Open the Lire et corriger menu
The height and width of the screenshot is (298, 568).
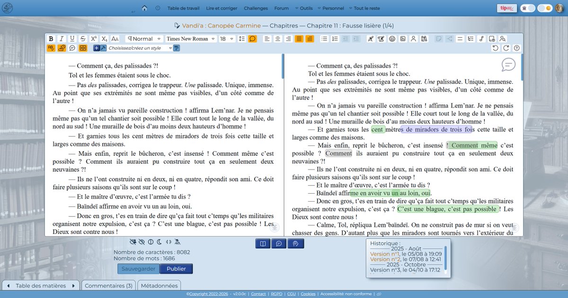point(222,8)
